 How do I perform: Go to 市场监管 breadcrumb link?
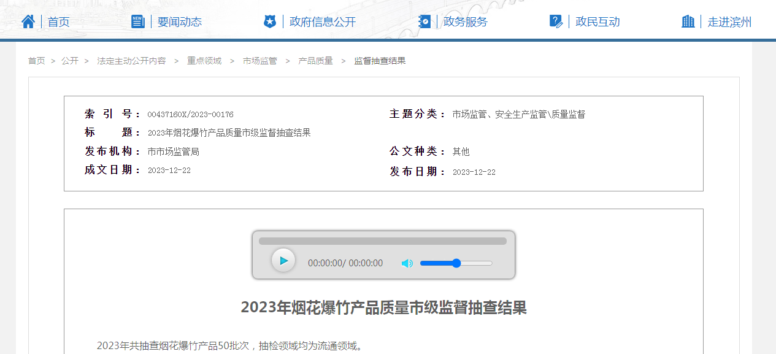tap(259, 61)
